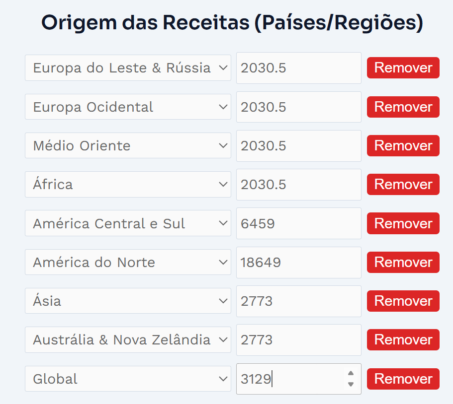Increment the Global value with up arrow
This screenshot has width=453, height=404.
point(351,373)
